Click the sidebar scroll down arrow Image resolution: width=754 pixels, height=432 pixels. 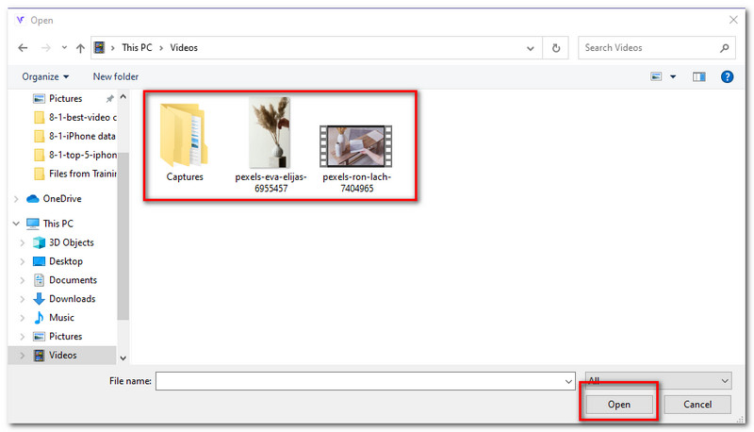coord(123,357)
